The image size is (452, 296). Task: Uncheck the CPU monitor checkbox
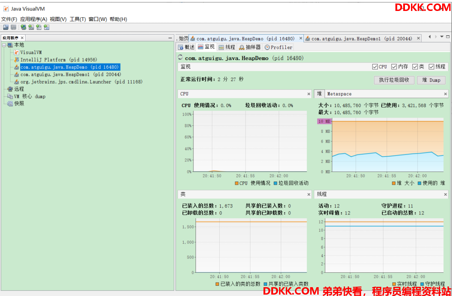[x=375, y=66]
